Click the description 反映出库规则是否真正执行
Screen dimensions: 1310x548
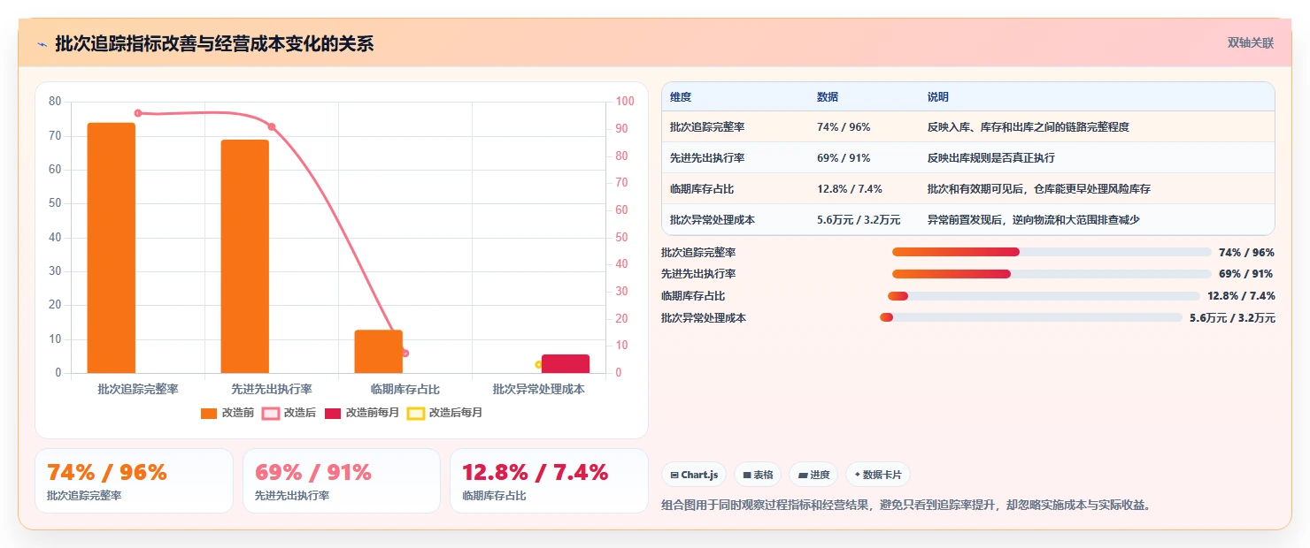[x=991, y=158]
